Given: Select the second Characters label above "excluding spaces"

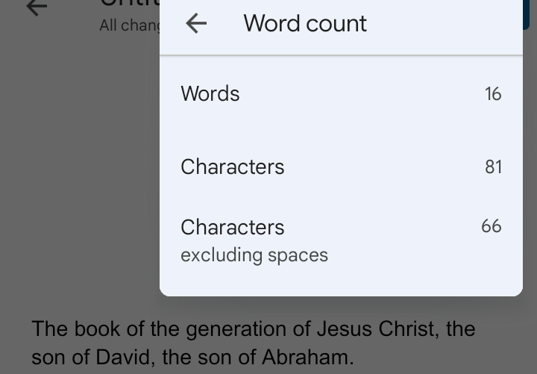Looking at the screenshot, I should 232,227.
